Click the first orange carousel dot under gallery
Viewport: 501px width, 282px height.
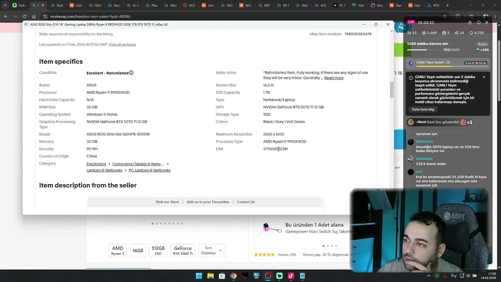[153, 224]
